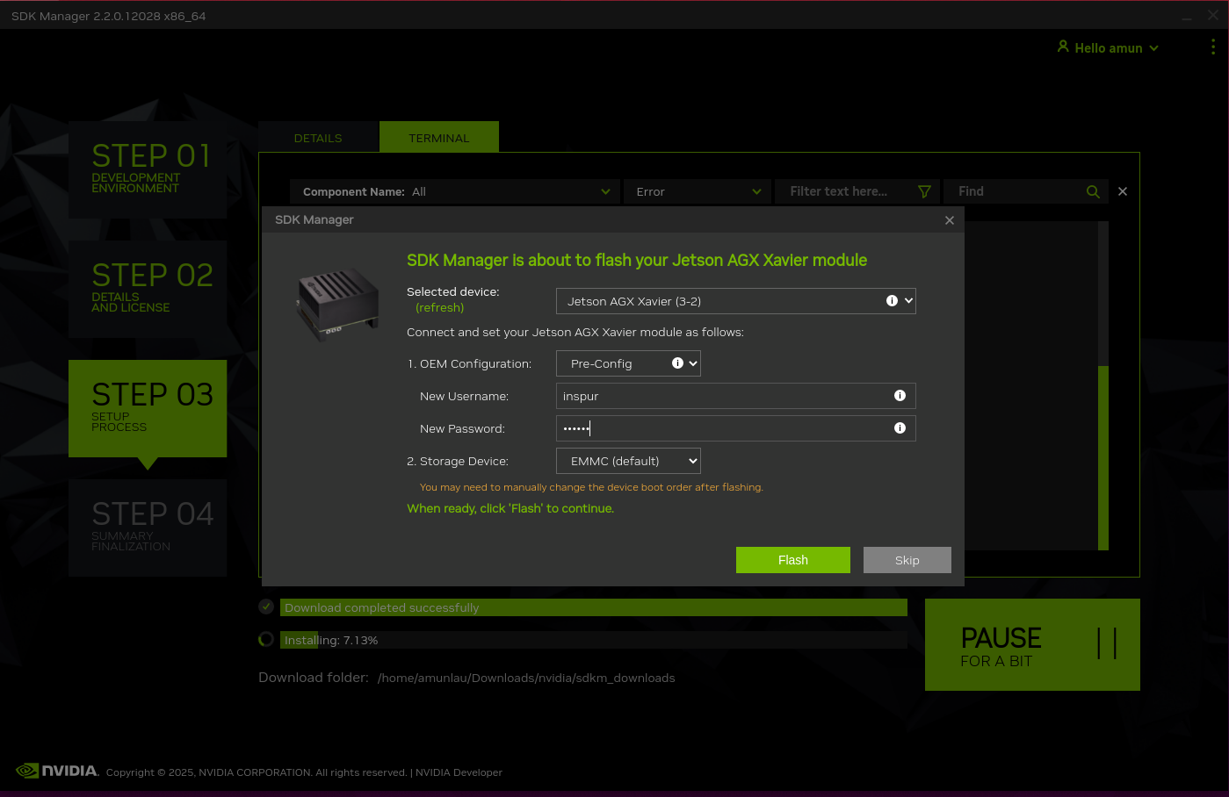This screenshot has width=1229, height=797.
Task: Click the NVIDIA logo
Action: pos(57,771)
